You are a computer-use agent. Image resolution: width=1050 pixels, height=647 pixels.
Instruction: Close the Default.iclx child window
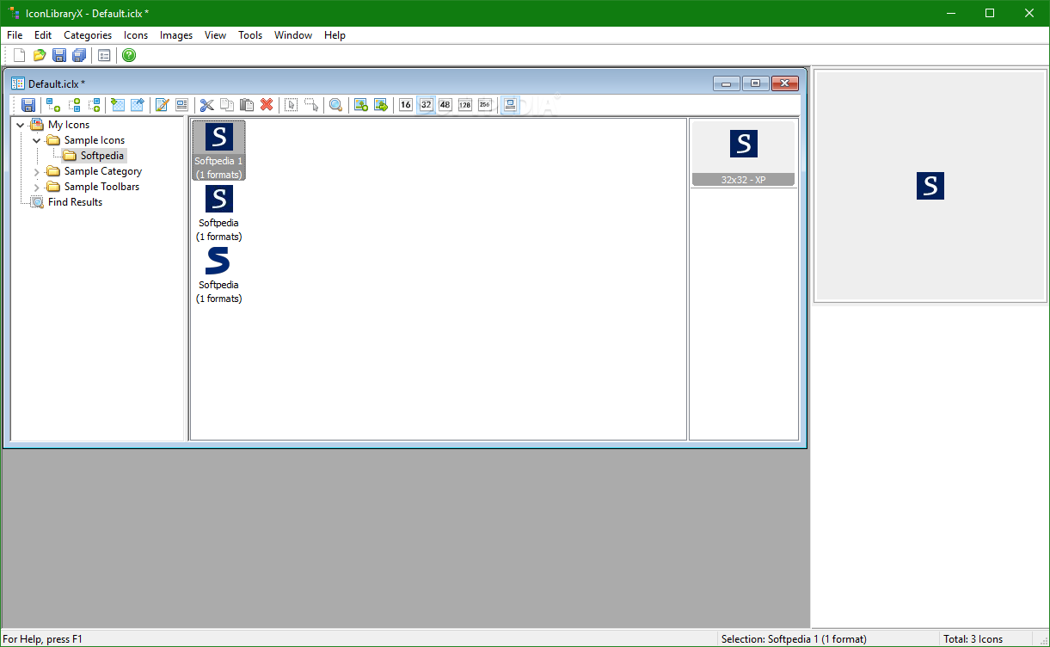[x=785, y=83]
